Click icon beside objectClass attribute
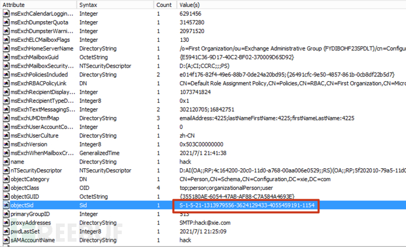 pos(6,188)
